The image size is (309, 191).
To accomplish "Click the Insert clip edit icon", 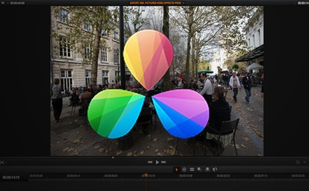I will point(199,169).
